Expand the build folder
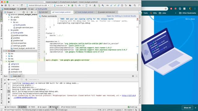This screenshot has width=198, height=111. (x=6, y=51)
